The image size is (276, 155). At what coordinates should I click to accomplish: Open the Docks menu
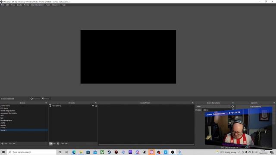tap(19, 5)
